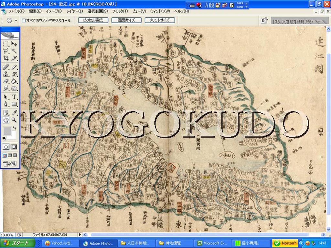Switch to Full Screen mode
331x248 pixels.
[15, 155]
